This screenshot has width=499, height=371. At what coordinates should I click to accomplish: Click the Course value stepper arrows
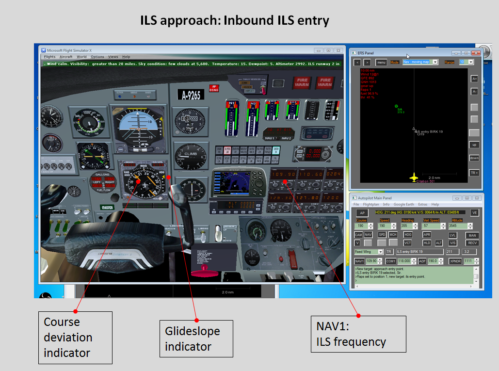point(370,226)
